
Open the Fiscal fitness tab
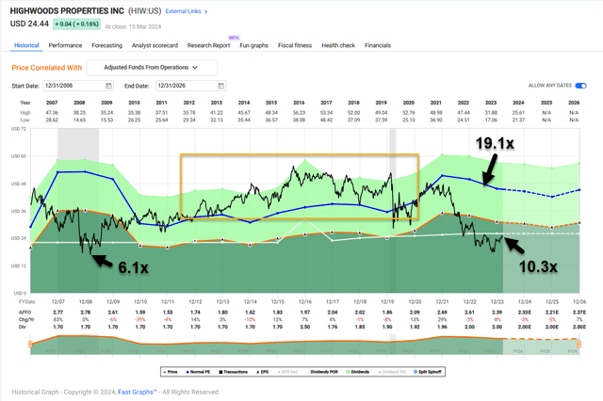pyautogui.click(x=295, y=45)
